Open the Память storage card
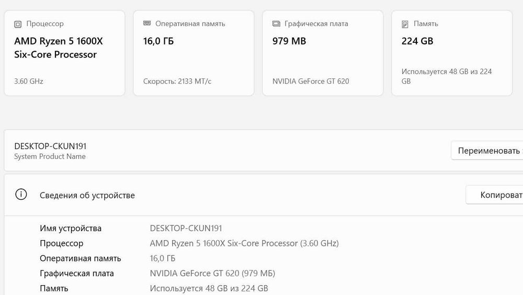Image resolution: width=523 pixels, height=295 pixels. click(452, 53)
